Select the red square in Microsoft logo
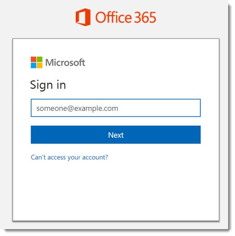 [x=33, y=59]
